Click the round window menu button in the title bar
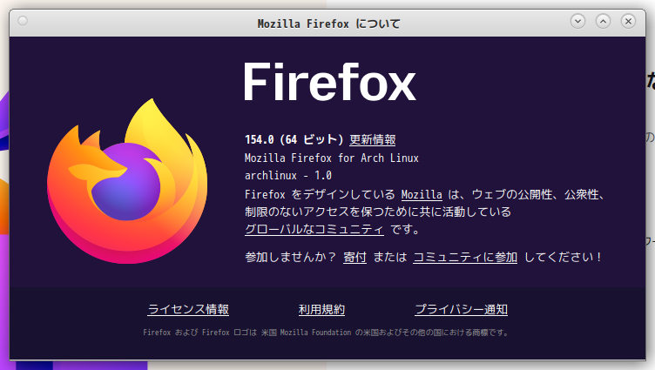 (x=23, y=21)
